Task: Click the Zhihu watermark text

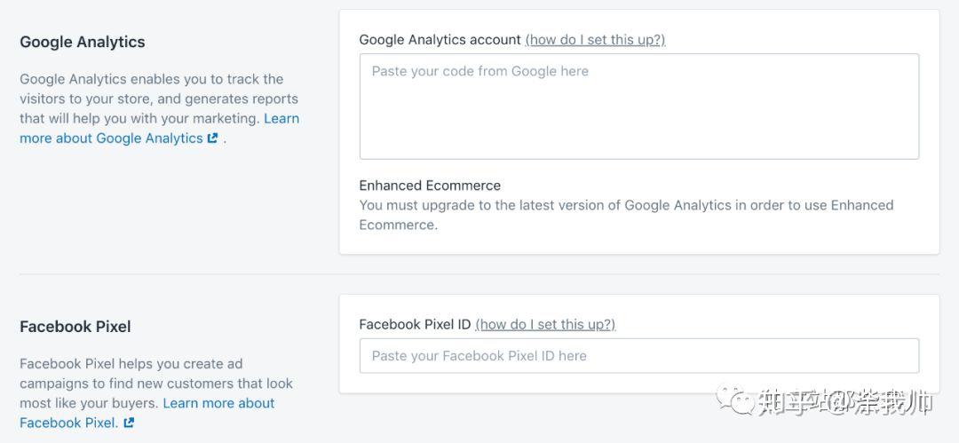Action: point(845,403)
